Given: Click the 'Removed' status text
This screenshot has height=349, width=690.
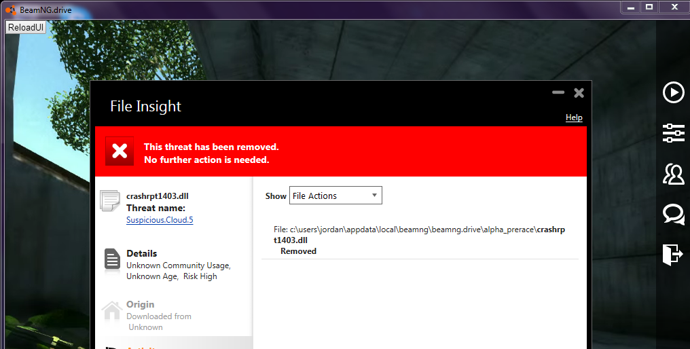Looking at the screenshot, I should [298, 251].
